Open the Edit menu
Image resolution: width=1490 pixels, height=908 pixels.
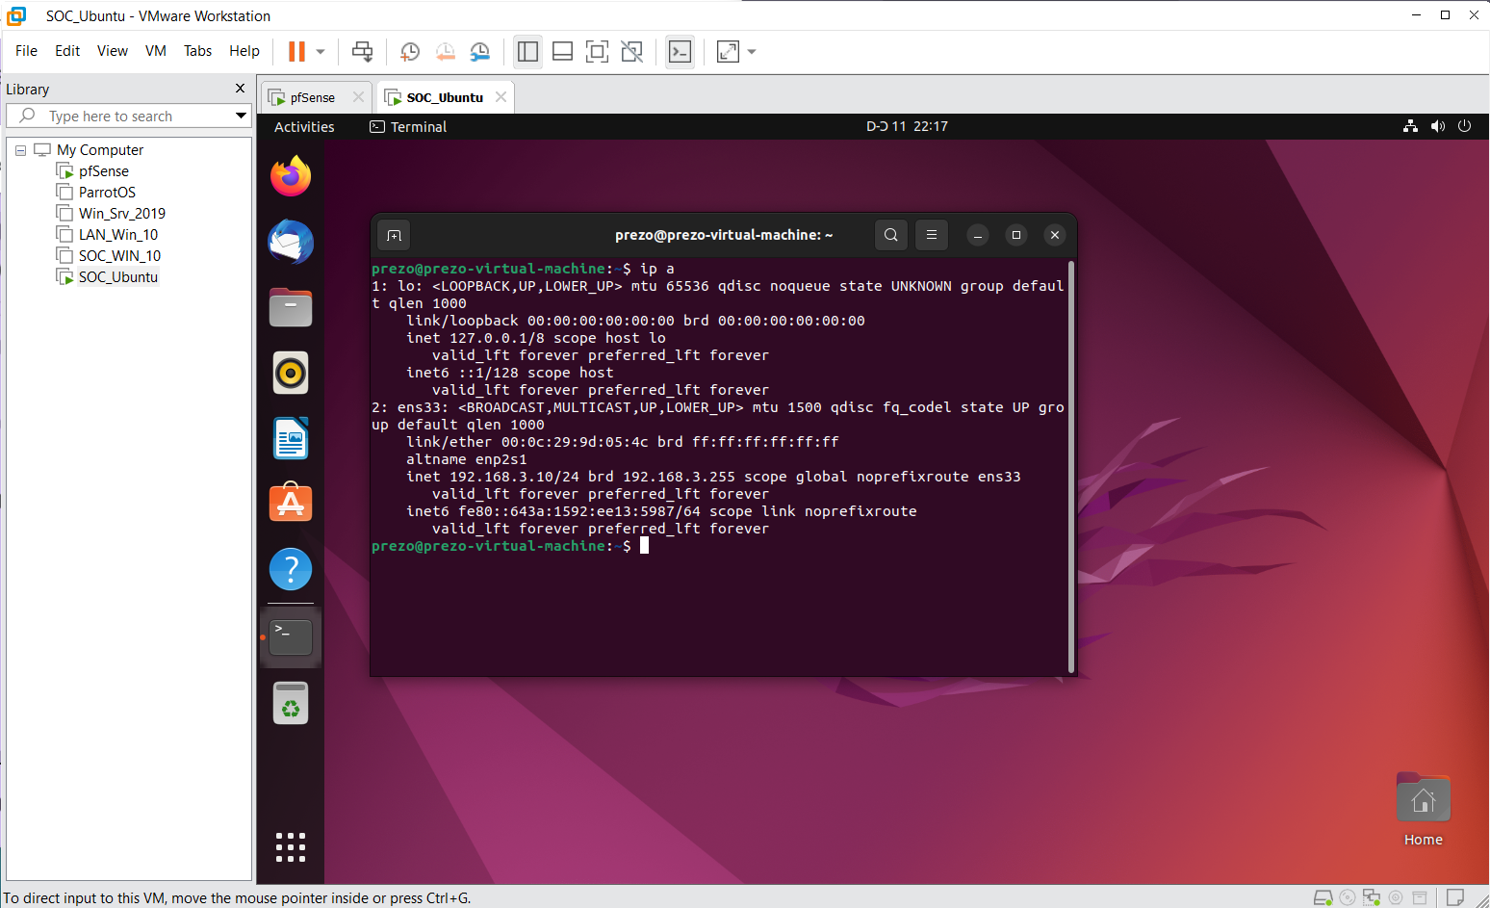[67, 51]
